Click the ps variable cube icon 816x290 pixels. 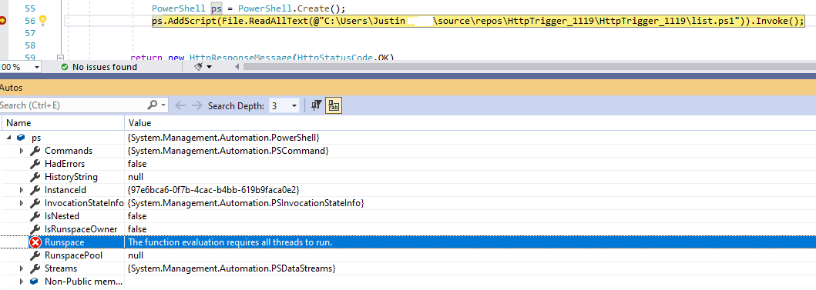22,138
